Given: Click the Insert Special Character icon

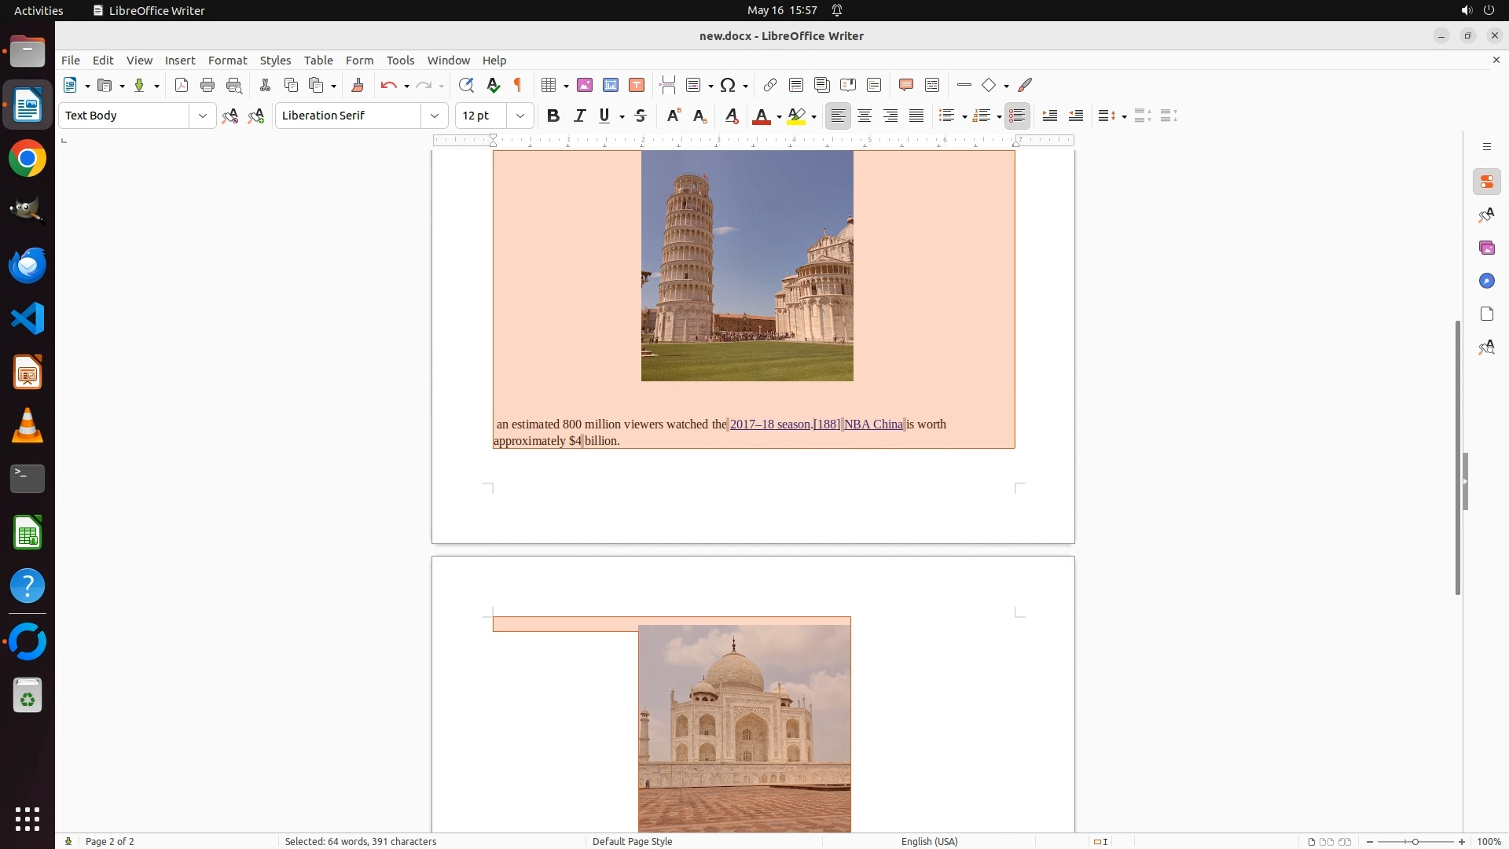Looking at the screenshot, I should (x=729, y=85).
